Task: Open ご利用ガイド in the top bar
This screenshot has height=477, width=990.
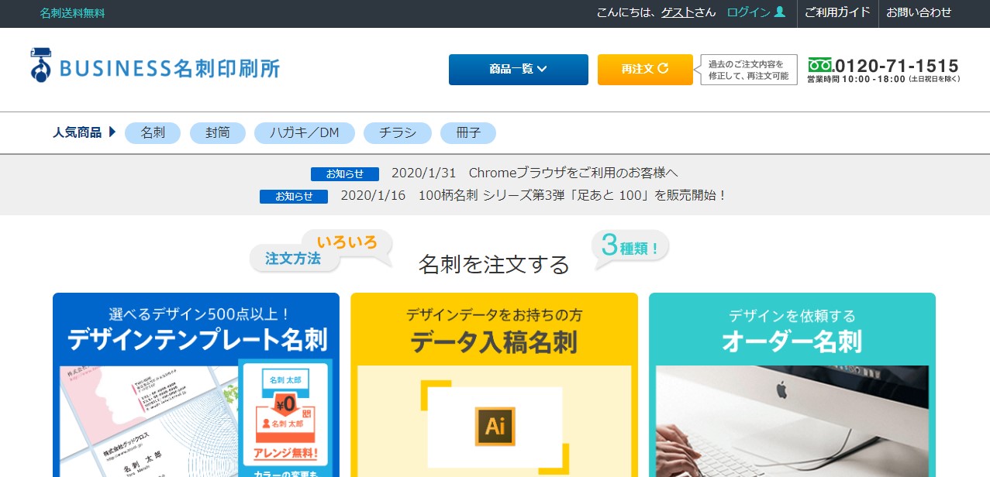Action: click(837, 12)
